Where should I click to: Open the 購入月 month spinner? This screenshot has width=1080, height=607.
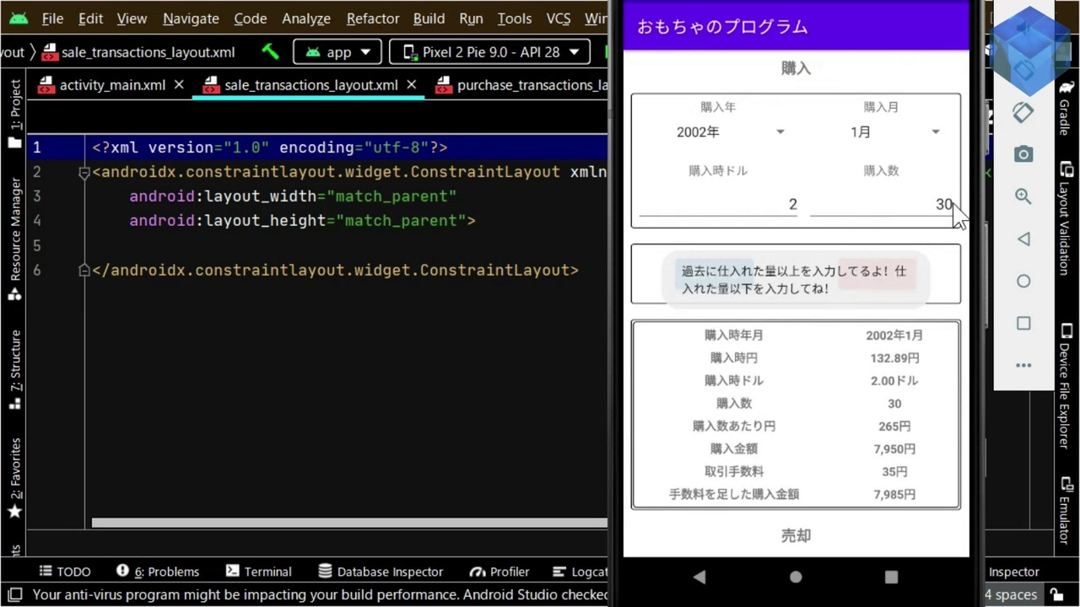click(x=894, y=132)
